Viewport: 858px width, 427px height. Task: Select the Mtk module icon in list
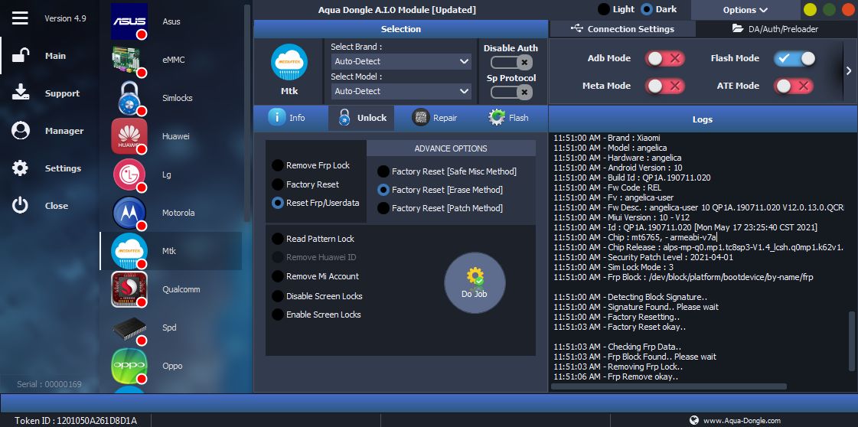[x=129, y=251]
